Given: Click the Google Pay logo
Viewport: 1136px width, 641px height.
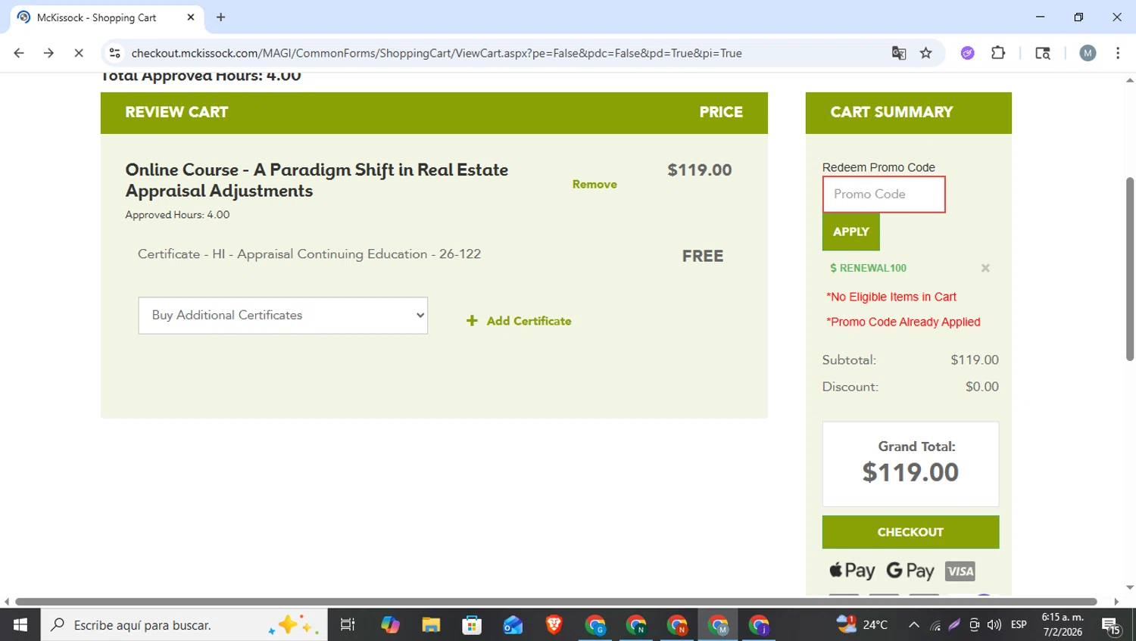Looking at the screenshot, I should tap(910, 571).
